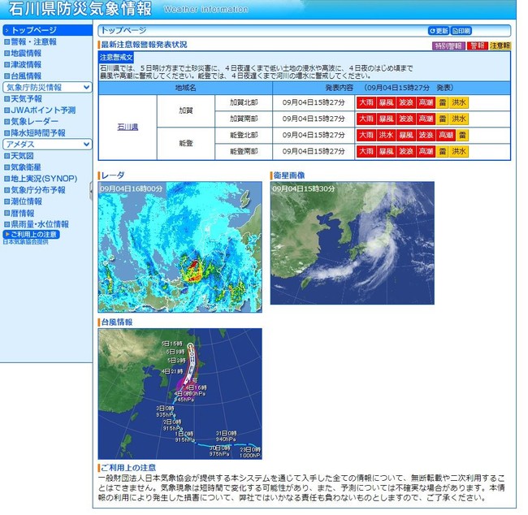Click 大雨 badge in 能登南部 row

point(366,152)
